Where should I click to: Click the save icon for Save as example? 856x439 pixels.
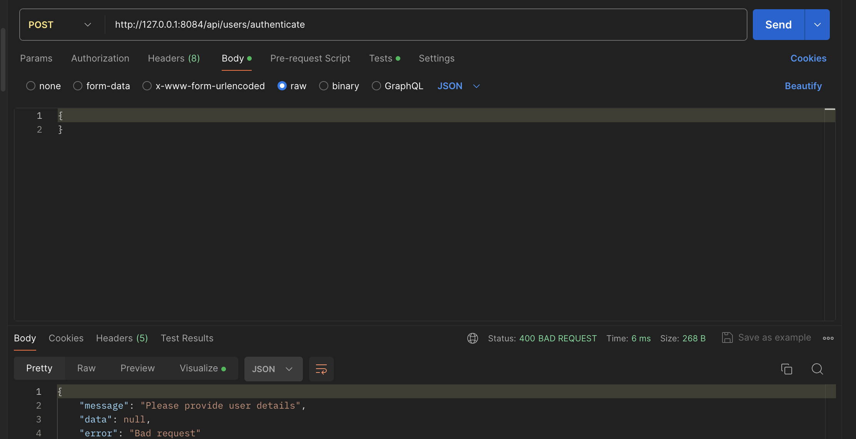727,338
